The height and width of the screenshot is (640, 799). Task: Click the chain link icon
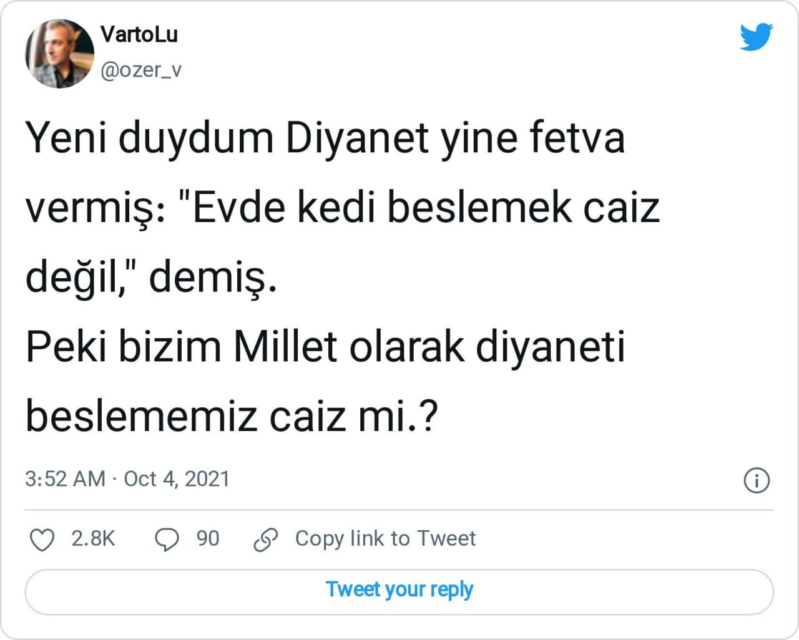pyautogui.click(x=266, y=540)
